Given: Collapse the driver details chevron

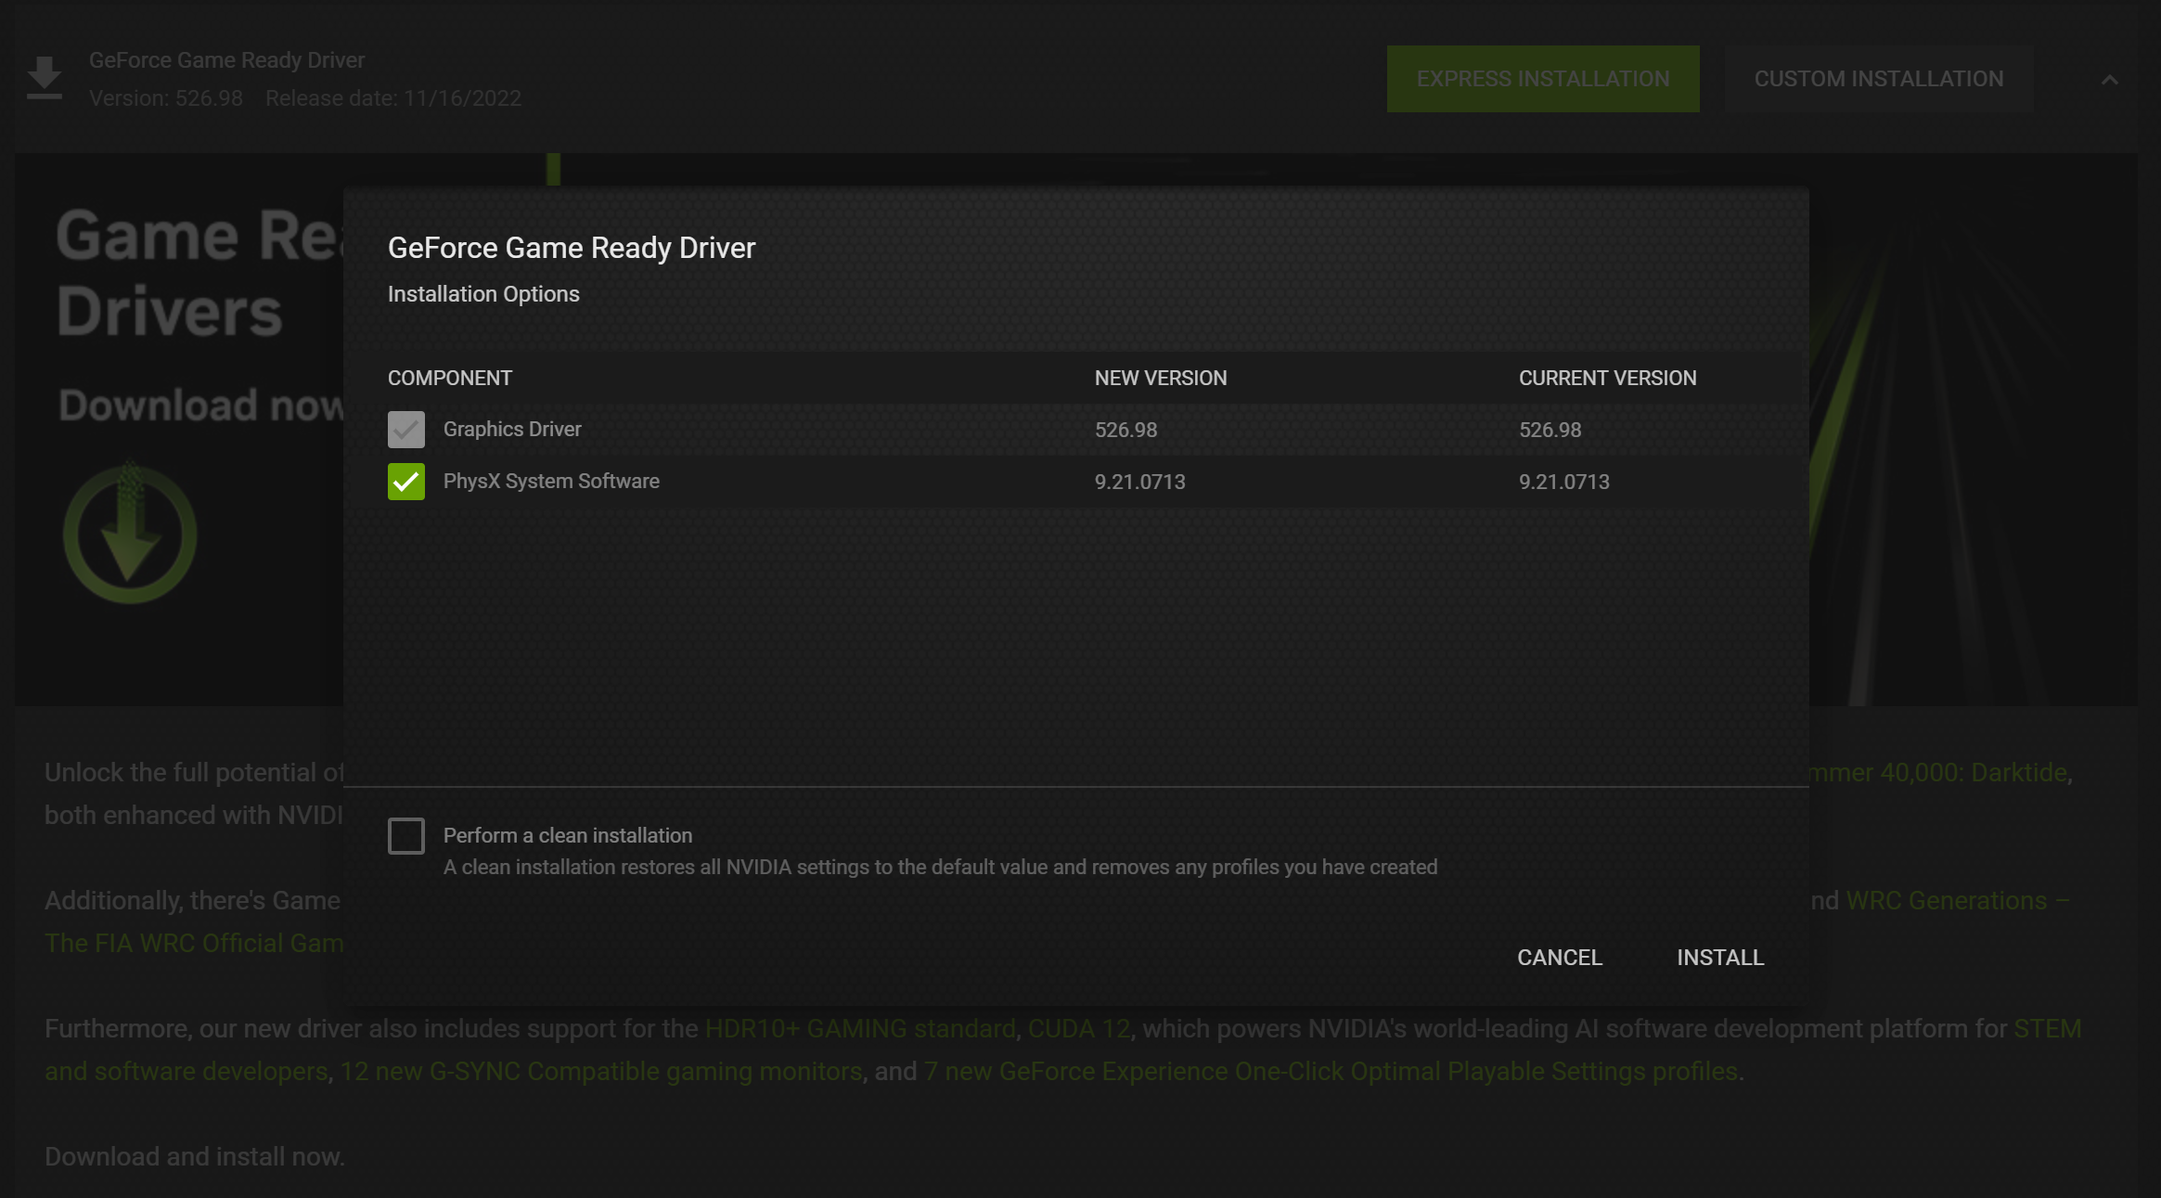Looking at the screenshot, I should pos(2109,80).
